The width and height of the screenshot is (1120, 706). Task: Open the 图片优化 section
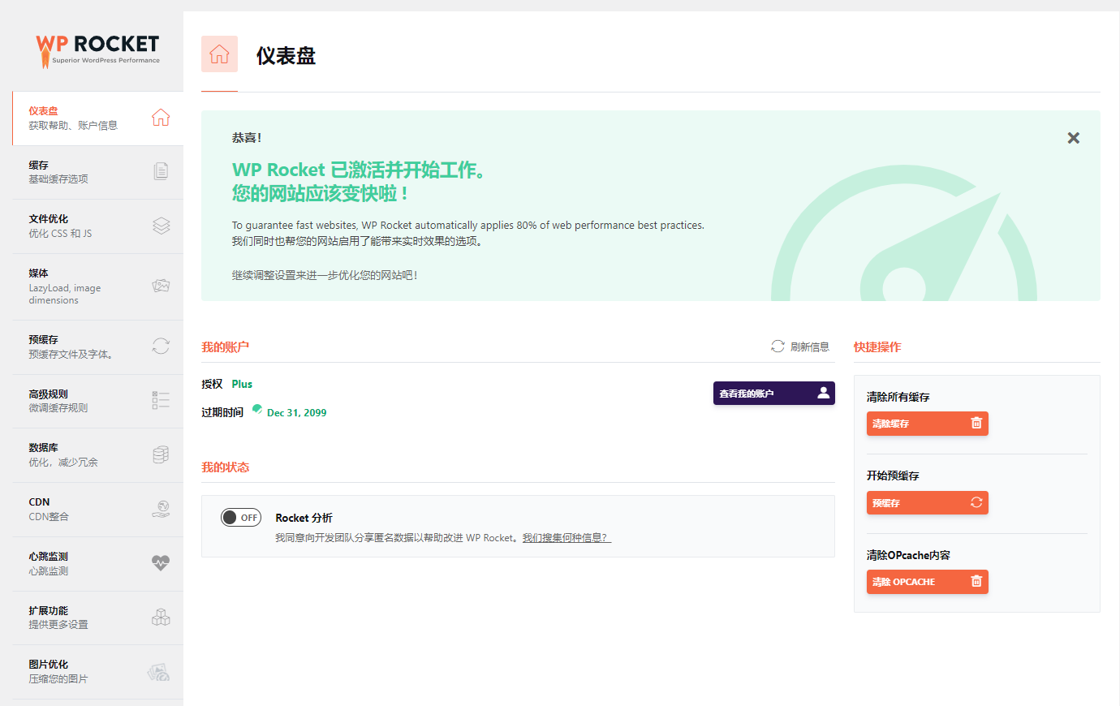pyautogui.click(x=97, y=672)
